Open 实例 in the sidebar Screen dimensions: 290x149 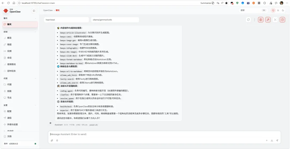point(20,51)
